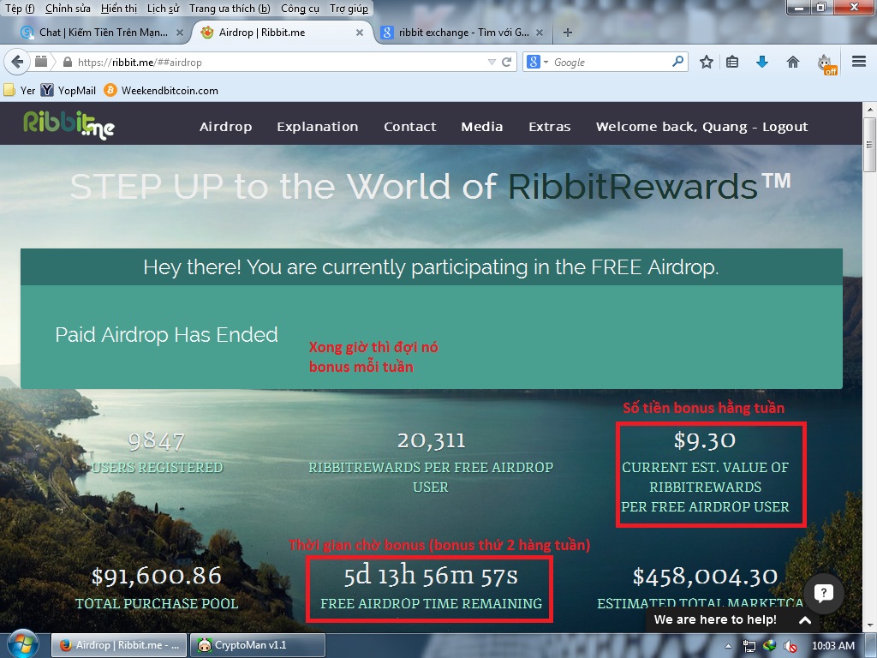This screenshot has width=877, height=658.
Task: Click 'Paid Airdrop Has Ended' text
Action: click(166, 335)
